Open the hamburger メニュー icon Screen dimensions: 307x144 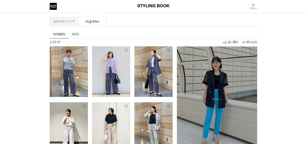[253, 6]
